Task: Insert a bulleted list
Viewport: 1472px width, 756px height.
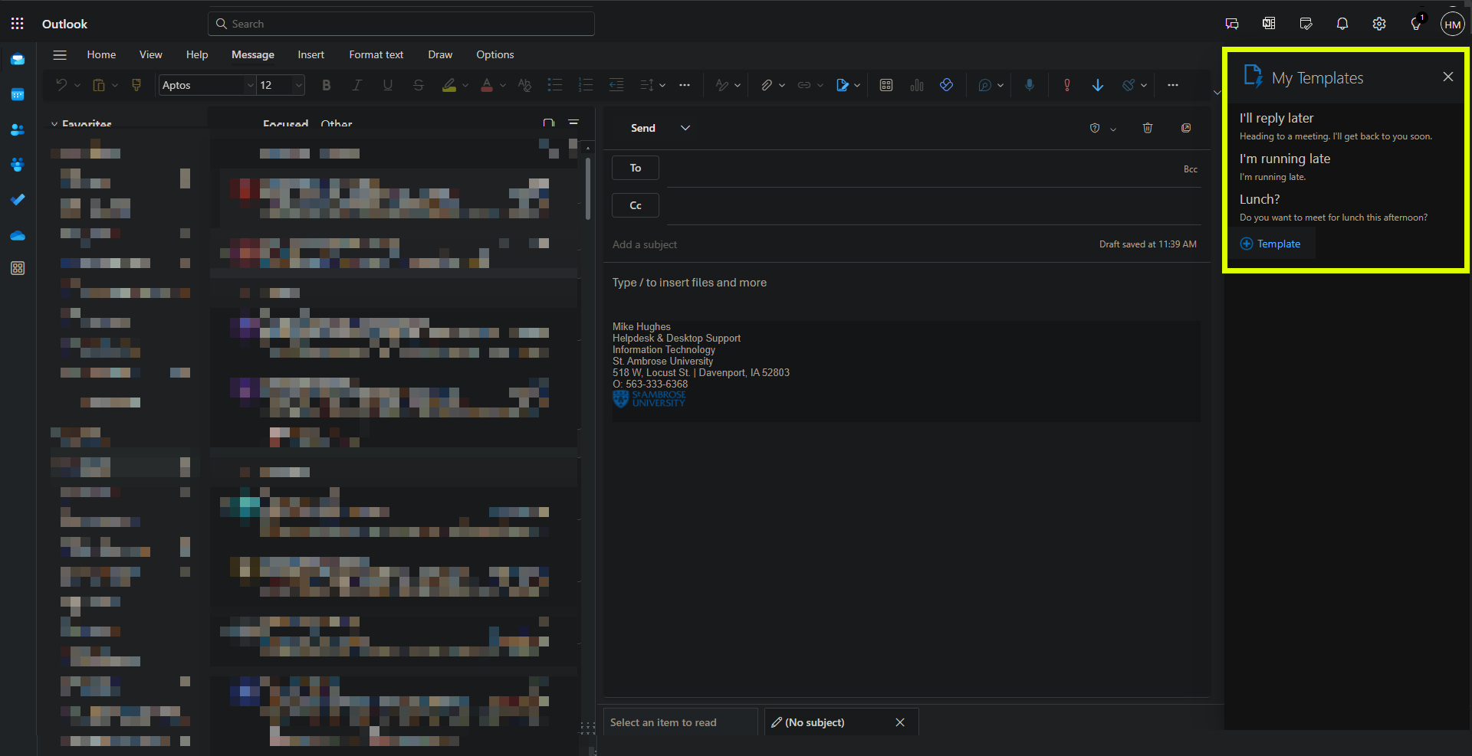Action: [555, 85]
